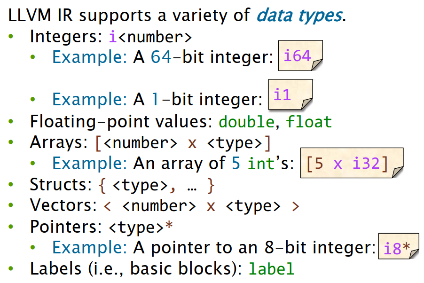
Task: Click "A pointer to an 8-bit integer" text
Action: point(253,248)
